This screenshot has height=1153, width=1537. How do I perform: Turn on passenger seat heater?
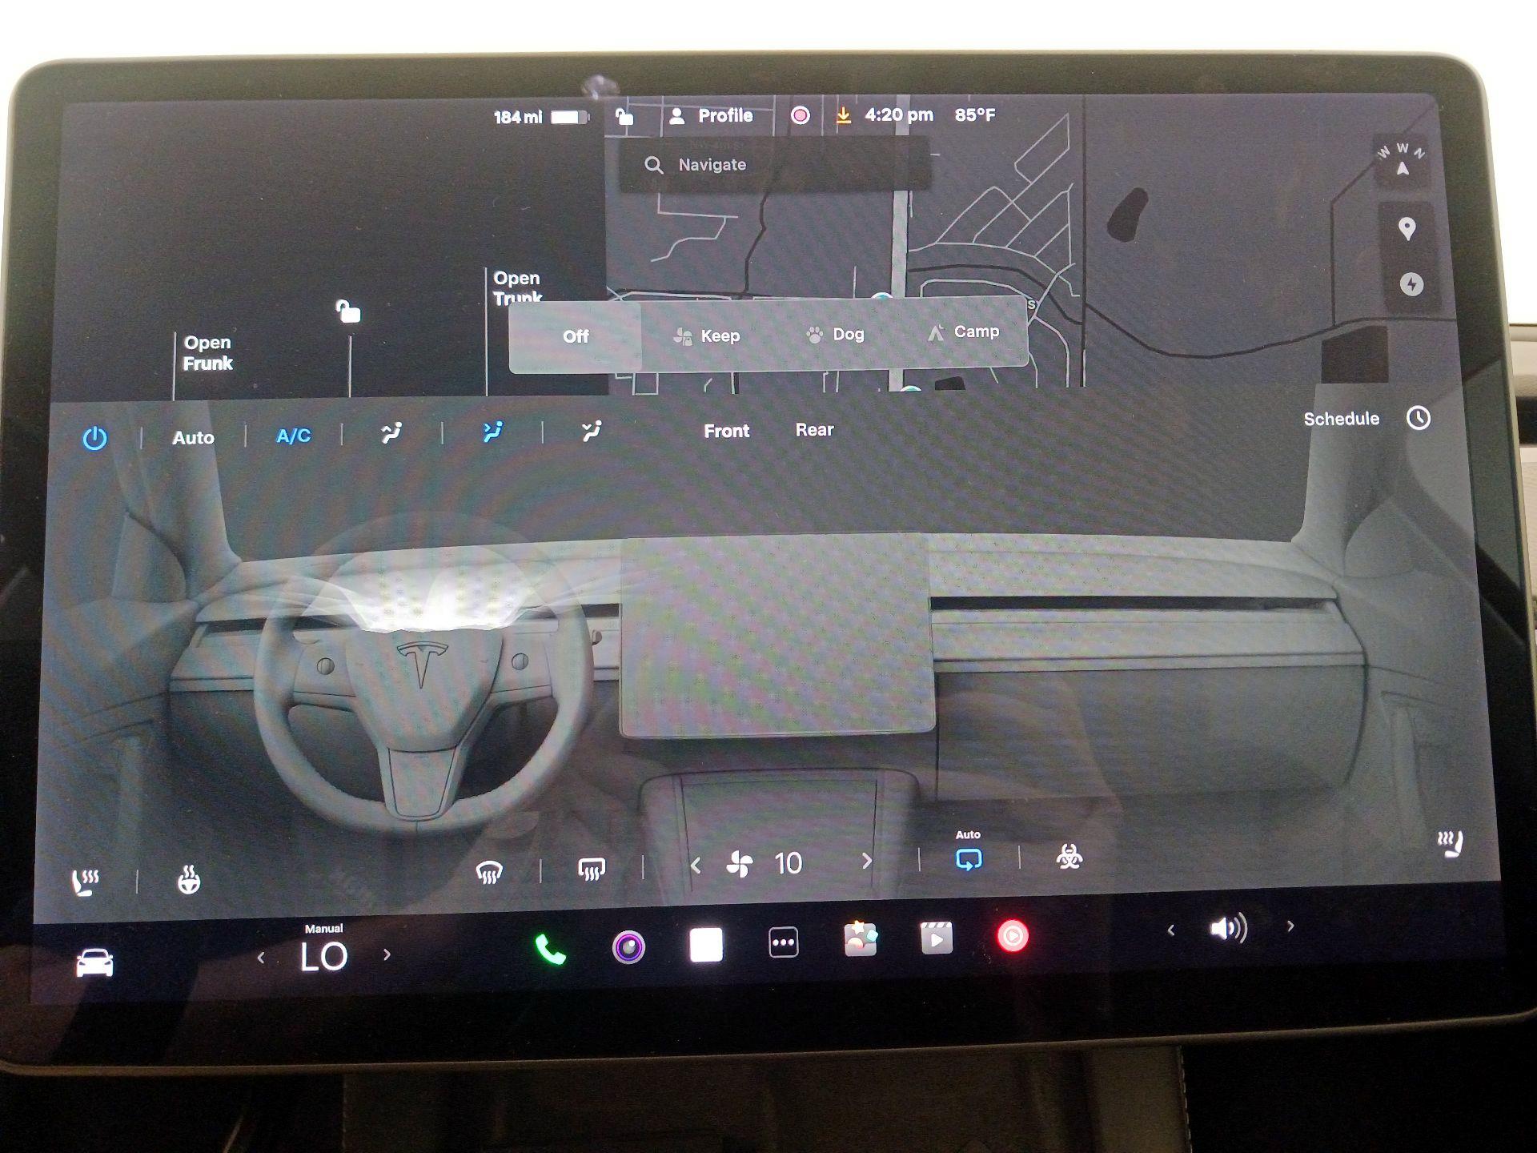pyautogui.click(x=1451, y=843)
